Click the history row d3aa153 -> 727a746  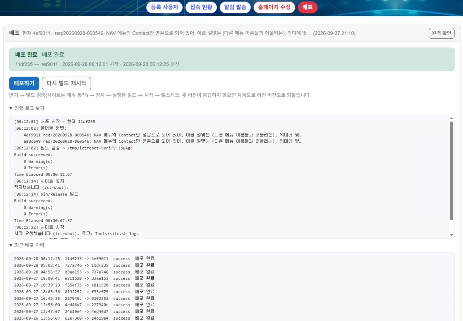click(x=84, y=272)
